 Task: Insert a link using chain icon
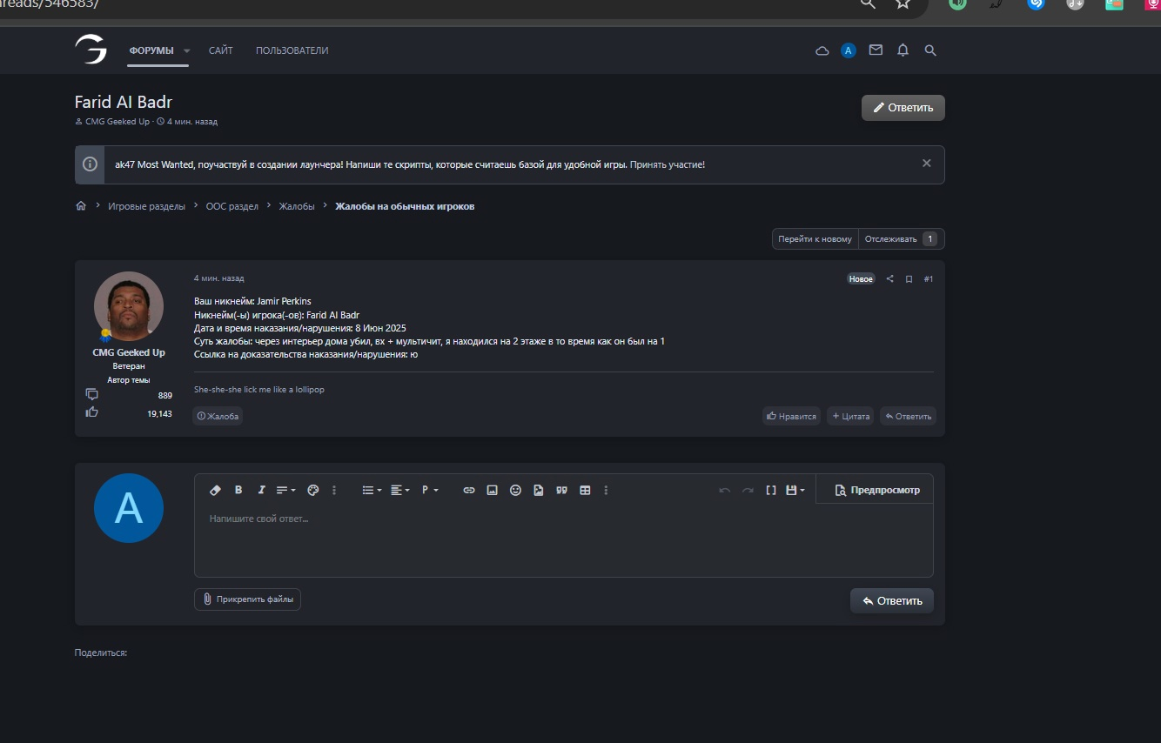(469, 491)
